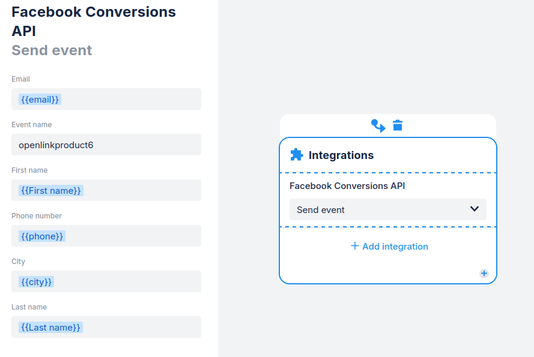Click the Add integration link
This screenshot has width=534, height=357.
pyautogui.click(x=395, y=247)
